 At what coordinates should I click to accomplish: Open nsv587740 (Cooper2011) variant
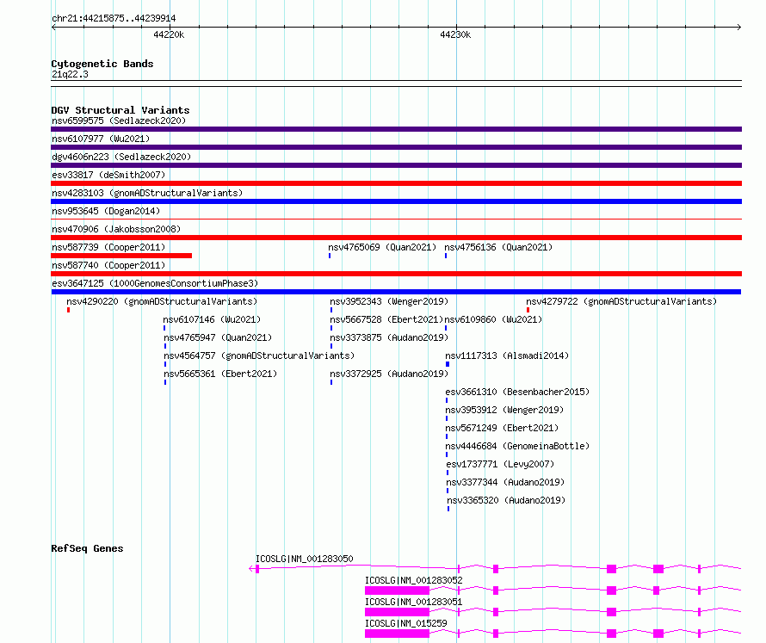pos(108,265)
